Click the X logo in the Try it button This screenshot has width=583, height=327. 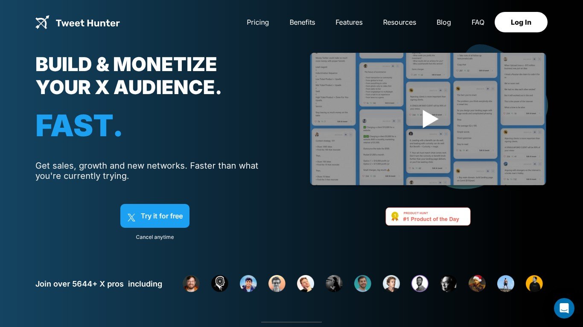pos(131,217)
